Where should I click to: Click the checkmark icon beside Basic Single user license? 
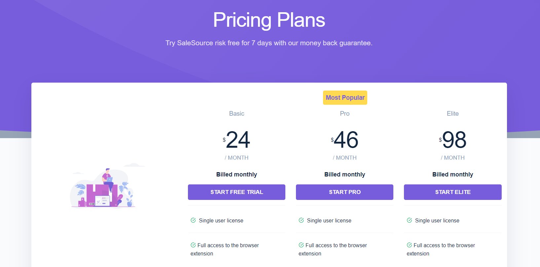(x=193, y=220)
